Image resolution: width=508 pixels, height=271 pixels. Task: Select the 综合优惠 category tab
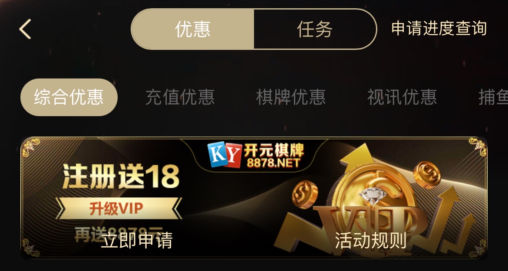pyautogui.click(x=69, y=97)
